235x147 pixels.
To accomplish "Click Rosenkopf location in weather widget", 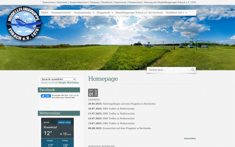I will [x=51, y=127].
